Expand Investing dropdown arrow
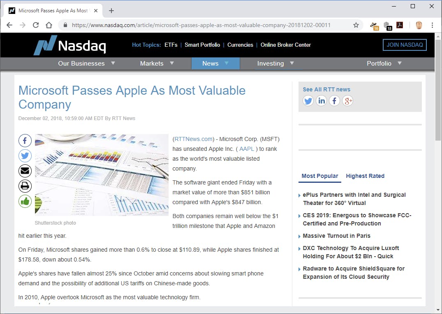Screen dimensions: 442x314 (x=292, y=63)
